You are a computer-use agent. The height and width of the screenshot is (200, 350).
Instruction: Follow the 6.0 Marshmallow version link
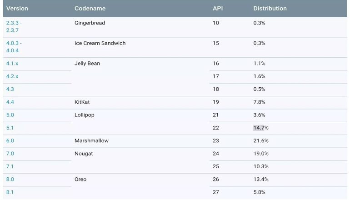click(x=10, y=141)
